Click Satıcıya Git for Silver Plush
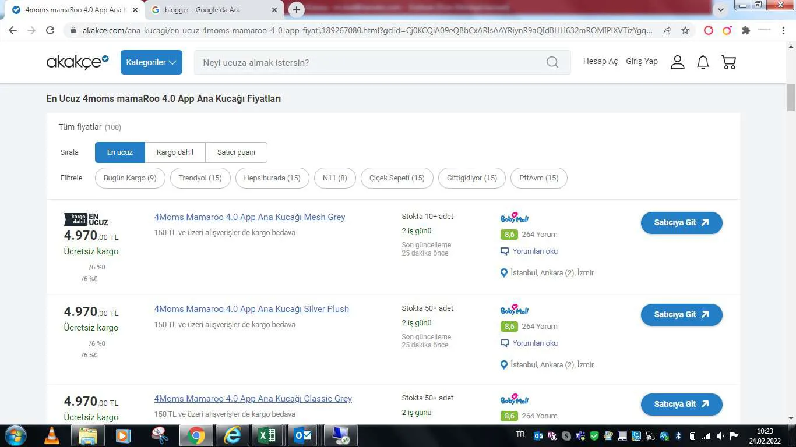The height and width of the screenshot is (447, 796). (x=682, y=314)
